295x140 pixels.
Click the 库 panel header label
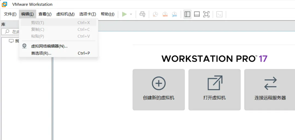click(x=3, y=25)
